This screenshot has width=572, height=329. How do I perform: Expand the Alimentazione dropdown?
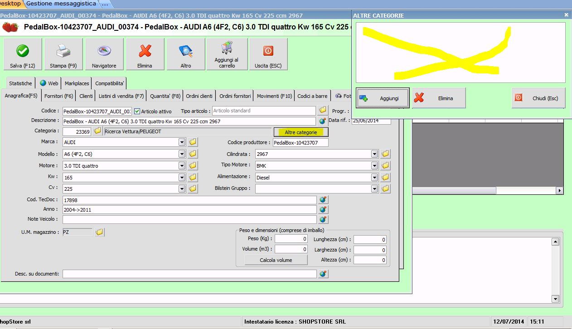tap(374, 177)
